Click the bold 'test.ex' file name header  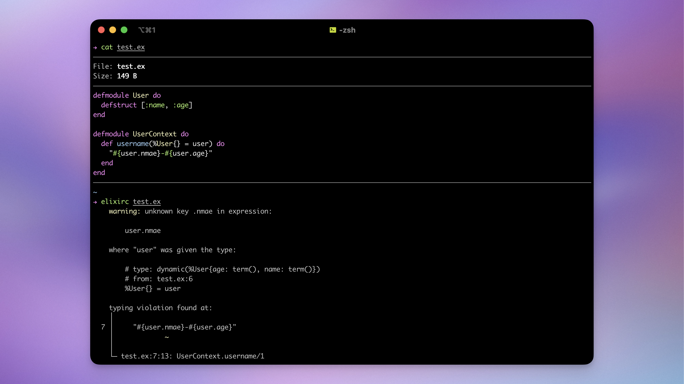131,66
